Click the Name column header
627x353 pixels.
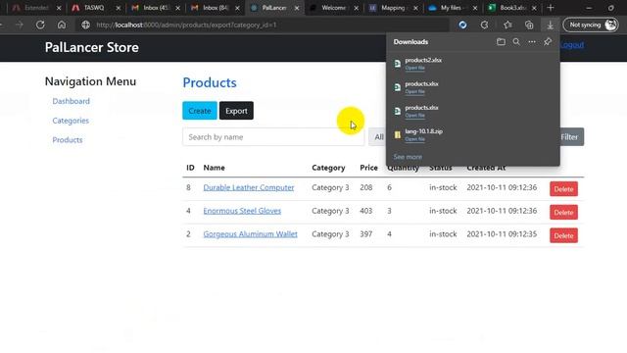pos(214,168)
